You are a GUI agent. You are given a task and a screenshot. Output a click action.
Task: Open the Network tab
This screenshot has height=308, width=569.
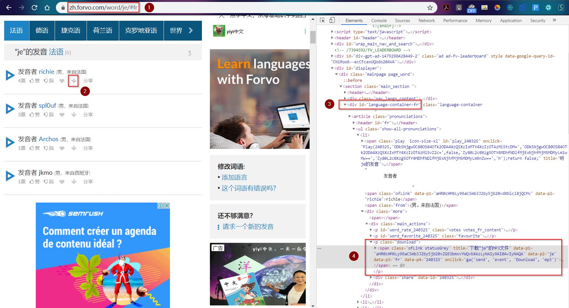427,20
